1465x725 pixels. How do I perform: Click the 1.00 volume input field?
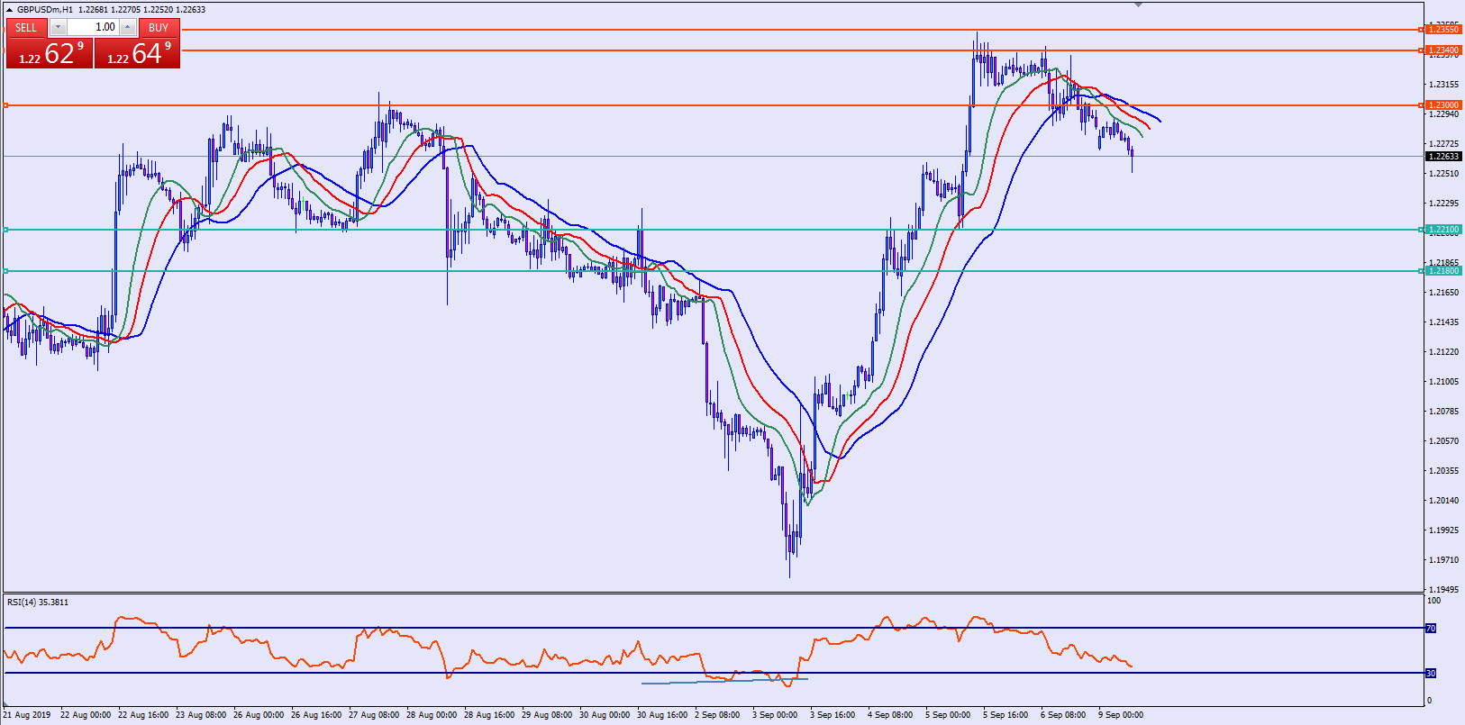tap(93, 27)
